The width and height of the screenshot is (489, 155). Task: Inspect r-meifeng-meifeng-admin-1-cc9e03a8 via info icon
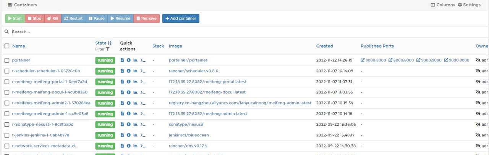point(129,113)
